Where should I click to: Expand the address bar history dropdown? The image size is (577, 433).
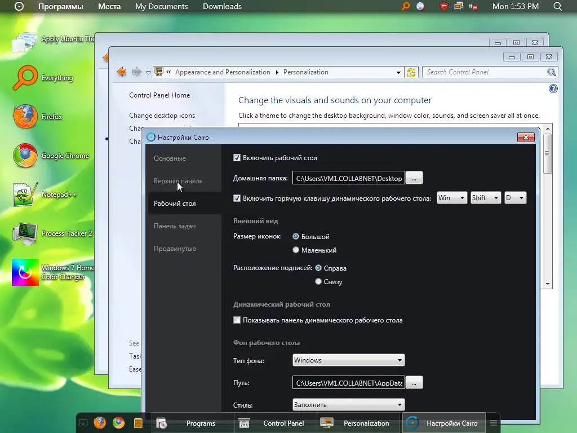click(398, 72)
